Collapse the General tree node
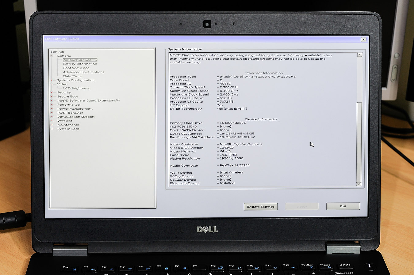The height and width of the screenshot is (275, 414). tap(52, 56)
